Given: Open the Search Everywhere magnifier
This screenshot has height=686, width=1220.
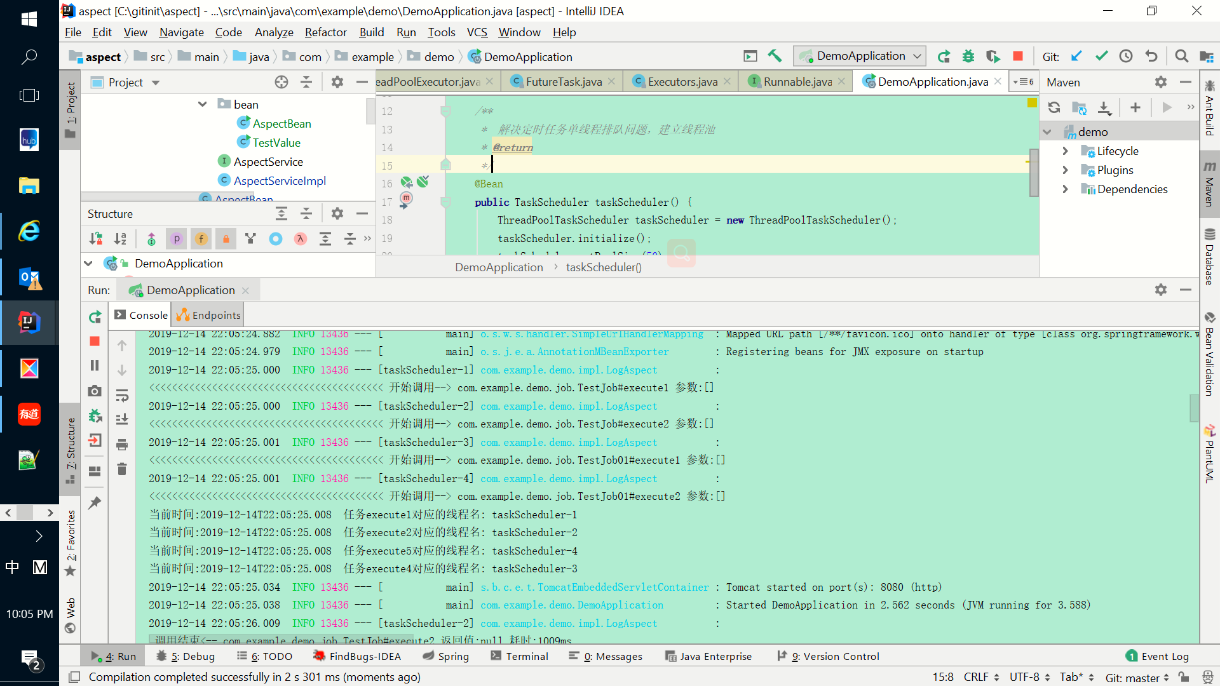Looking at the screenshot, I should pyautogui.click(x=1181, y=56).
